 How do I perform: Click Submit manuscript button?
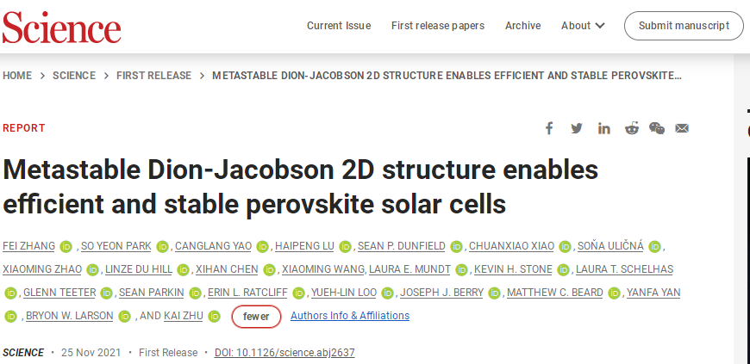pos(684,26)
